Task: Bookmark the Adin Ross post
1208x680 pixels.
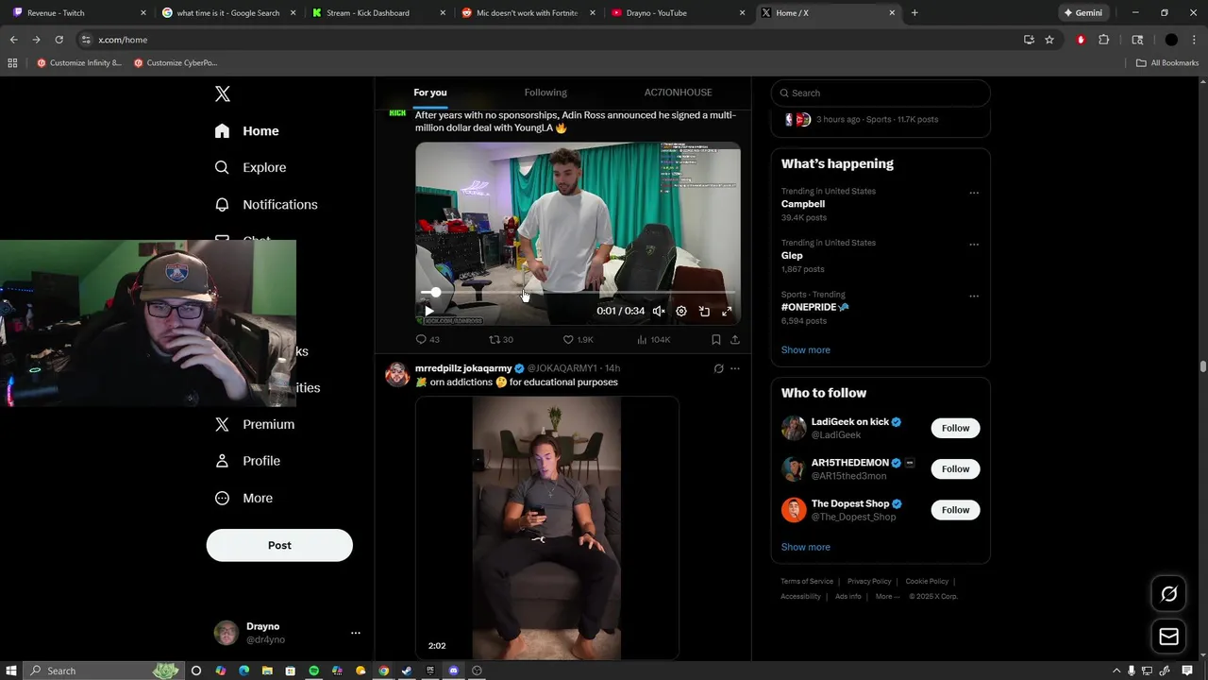Action: click(716, 339)
